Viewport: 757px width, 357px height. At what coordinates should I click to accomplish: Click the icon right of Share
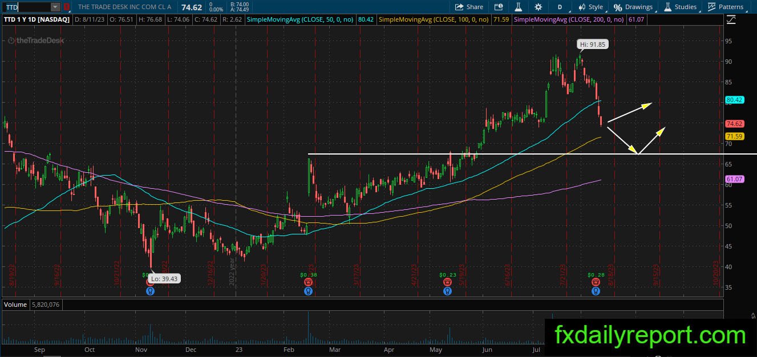pos(499,7)
